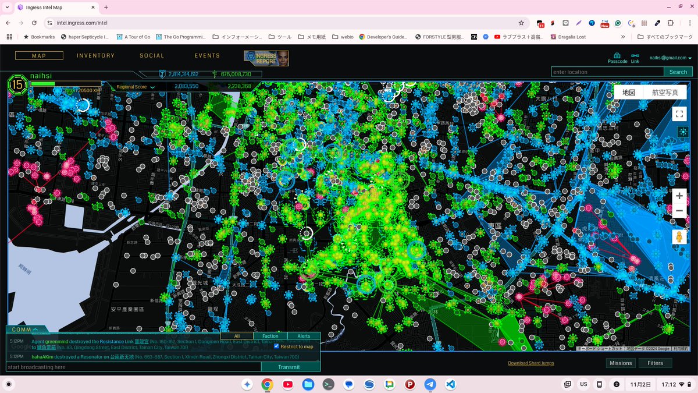Select the All COMM tab

coord(237,336)
